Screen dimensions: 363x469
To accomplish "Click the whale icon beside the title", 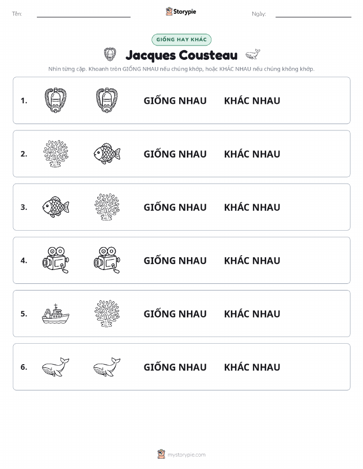I will pyautogui.click(x=253, y=54).
